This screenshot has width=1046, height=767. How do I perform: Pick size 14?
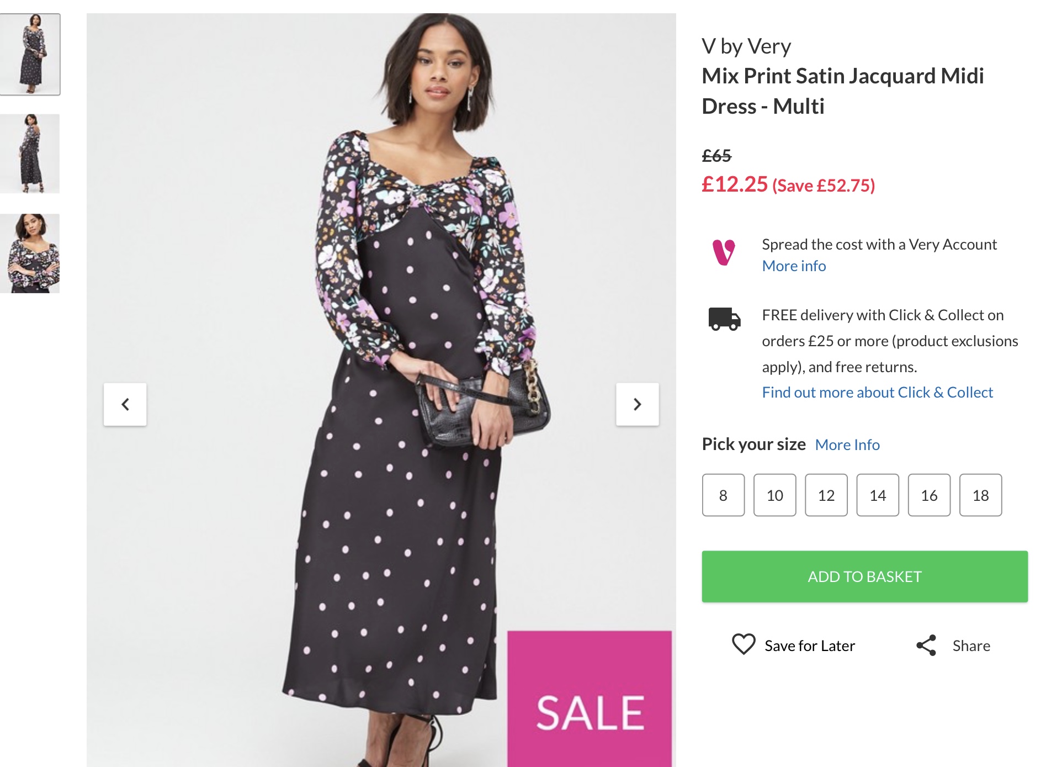877,495
